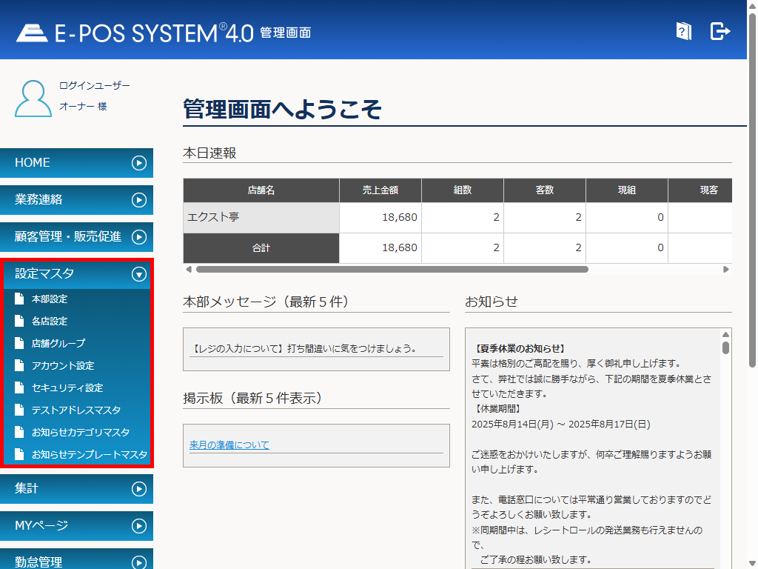Click the table's right scroll arrow

tap(726, 270)
